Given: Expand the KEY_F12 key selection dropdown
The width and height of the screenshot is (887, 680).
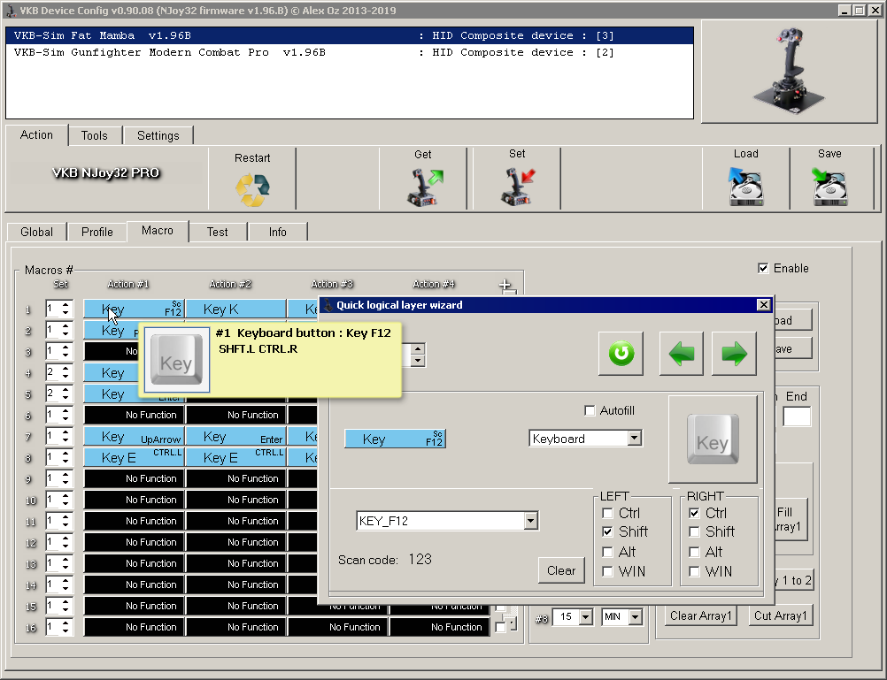Looking at the screenshot, I should pyautogui.click(x=530, y=521).
